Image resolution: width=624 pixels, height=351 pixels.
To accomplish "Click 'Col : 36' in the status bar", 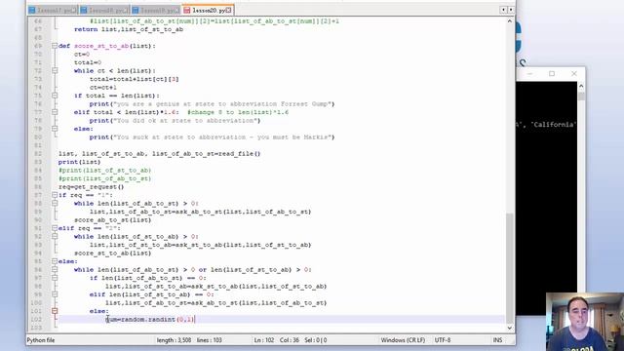I will point(290,340).
